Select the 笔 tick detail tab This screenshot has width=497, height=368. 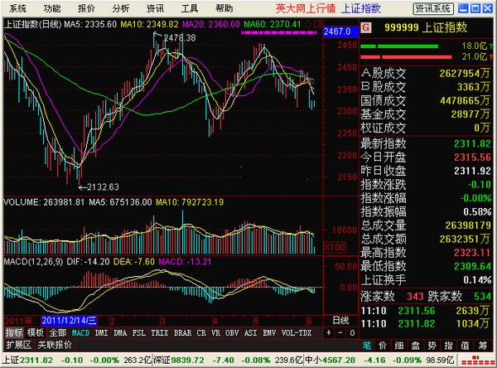click(367, 344)
